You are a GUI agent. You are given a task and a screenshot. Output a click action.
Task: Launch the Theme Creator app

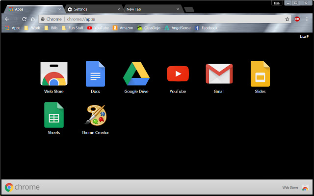click(x=95, y=120)
